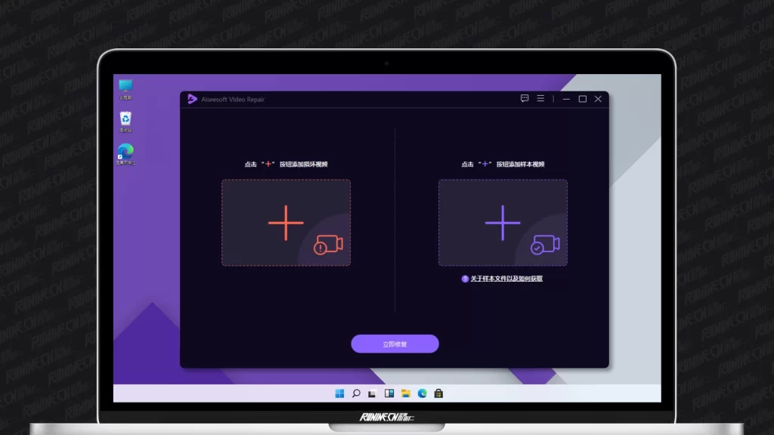
Task: Open the Widgets panel from taskbar
Action: (389, 393)
